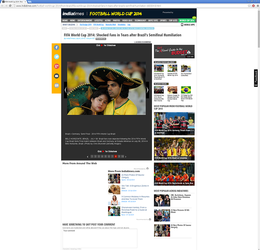260x250 pixels.
Task: Open Mobile Apps phone icon link
Action: pos(188,25)
